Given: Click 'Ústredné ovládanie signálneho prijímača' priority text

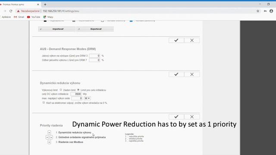Looking at the screenshot, I should click(82, 137).
